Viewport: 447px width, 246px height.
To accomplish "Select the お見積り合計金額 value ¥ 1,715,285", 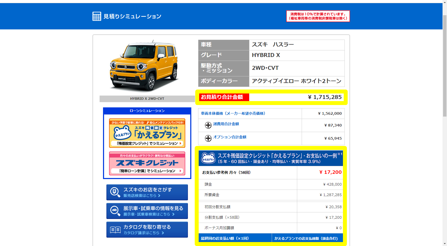I will [x=325, y=97].
